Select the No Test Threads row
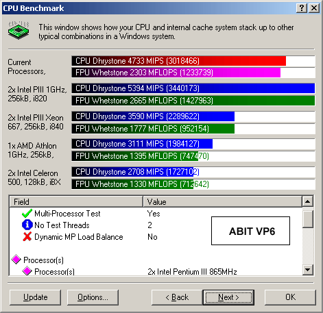This screenshot has height=313, width=323. (x=156, y=225)
